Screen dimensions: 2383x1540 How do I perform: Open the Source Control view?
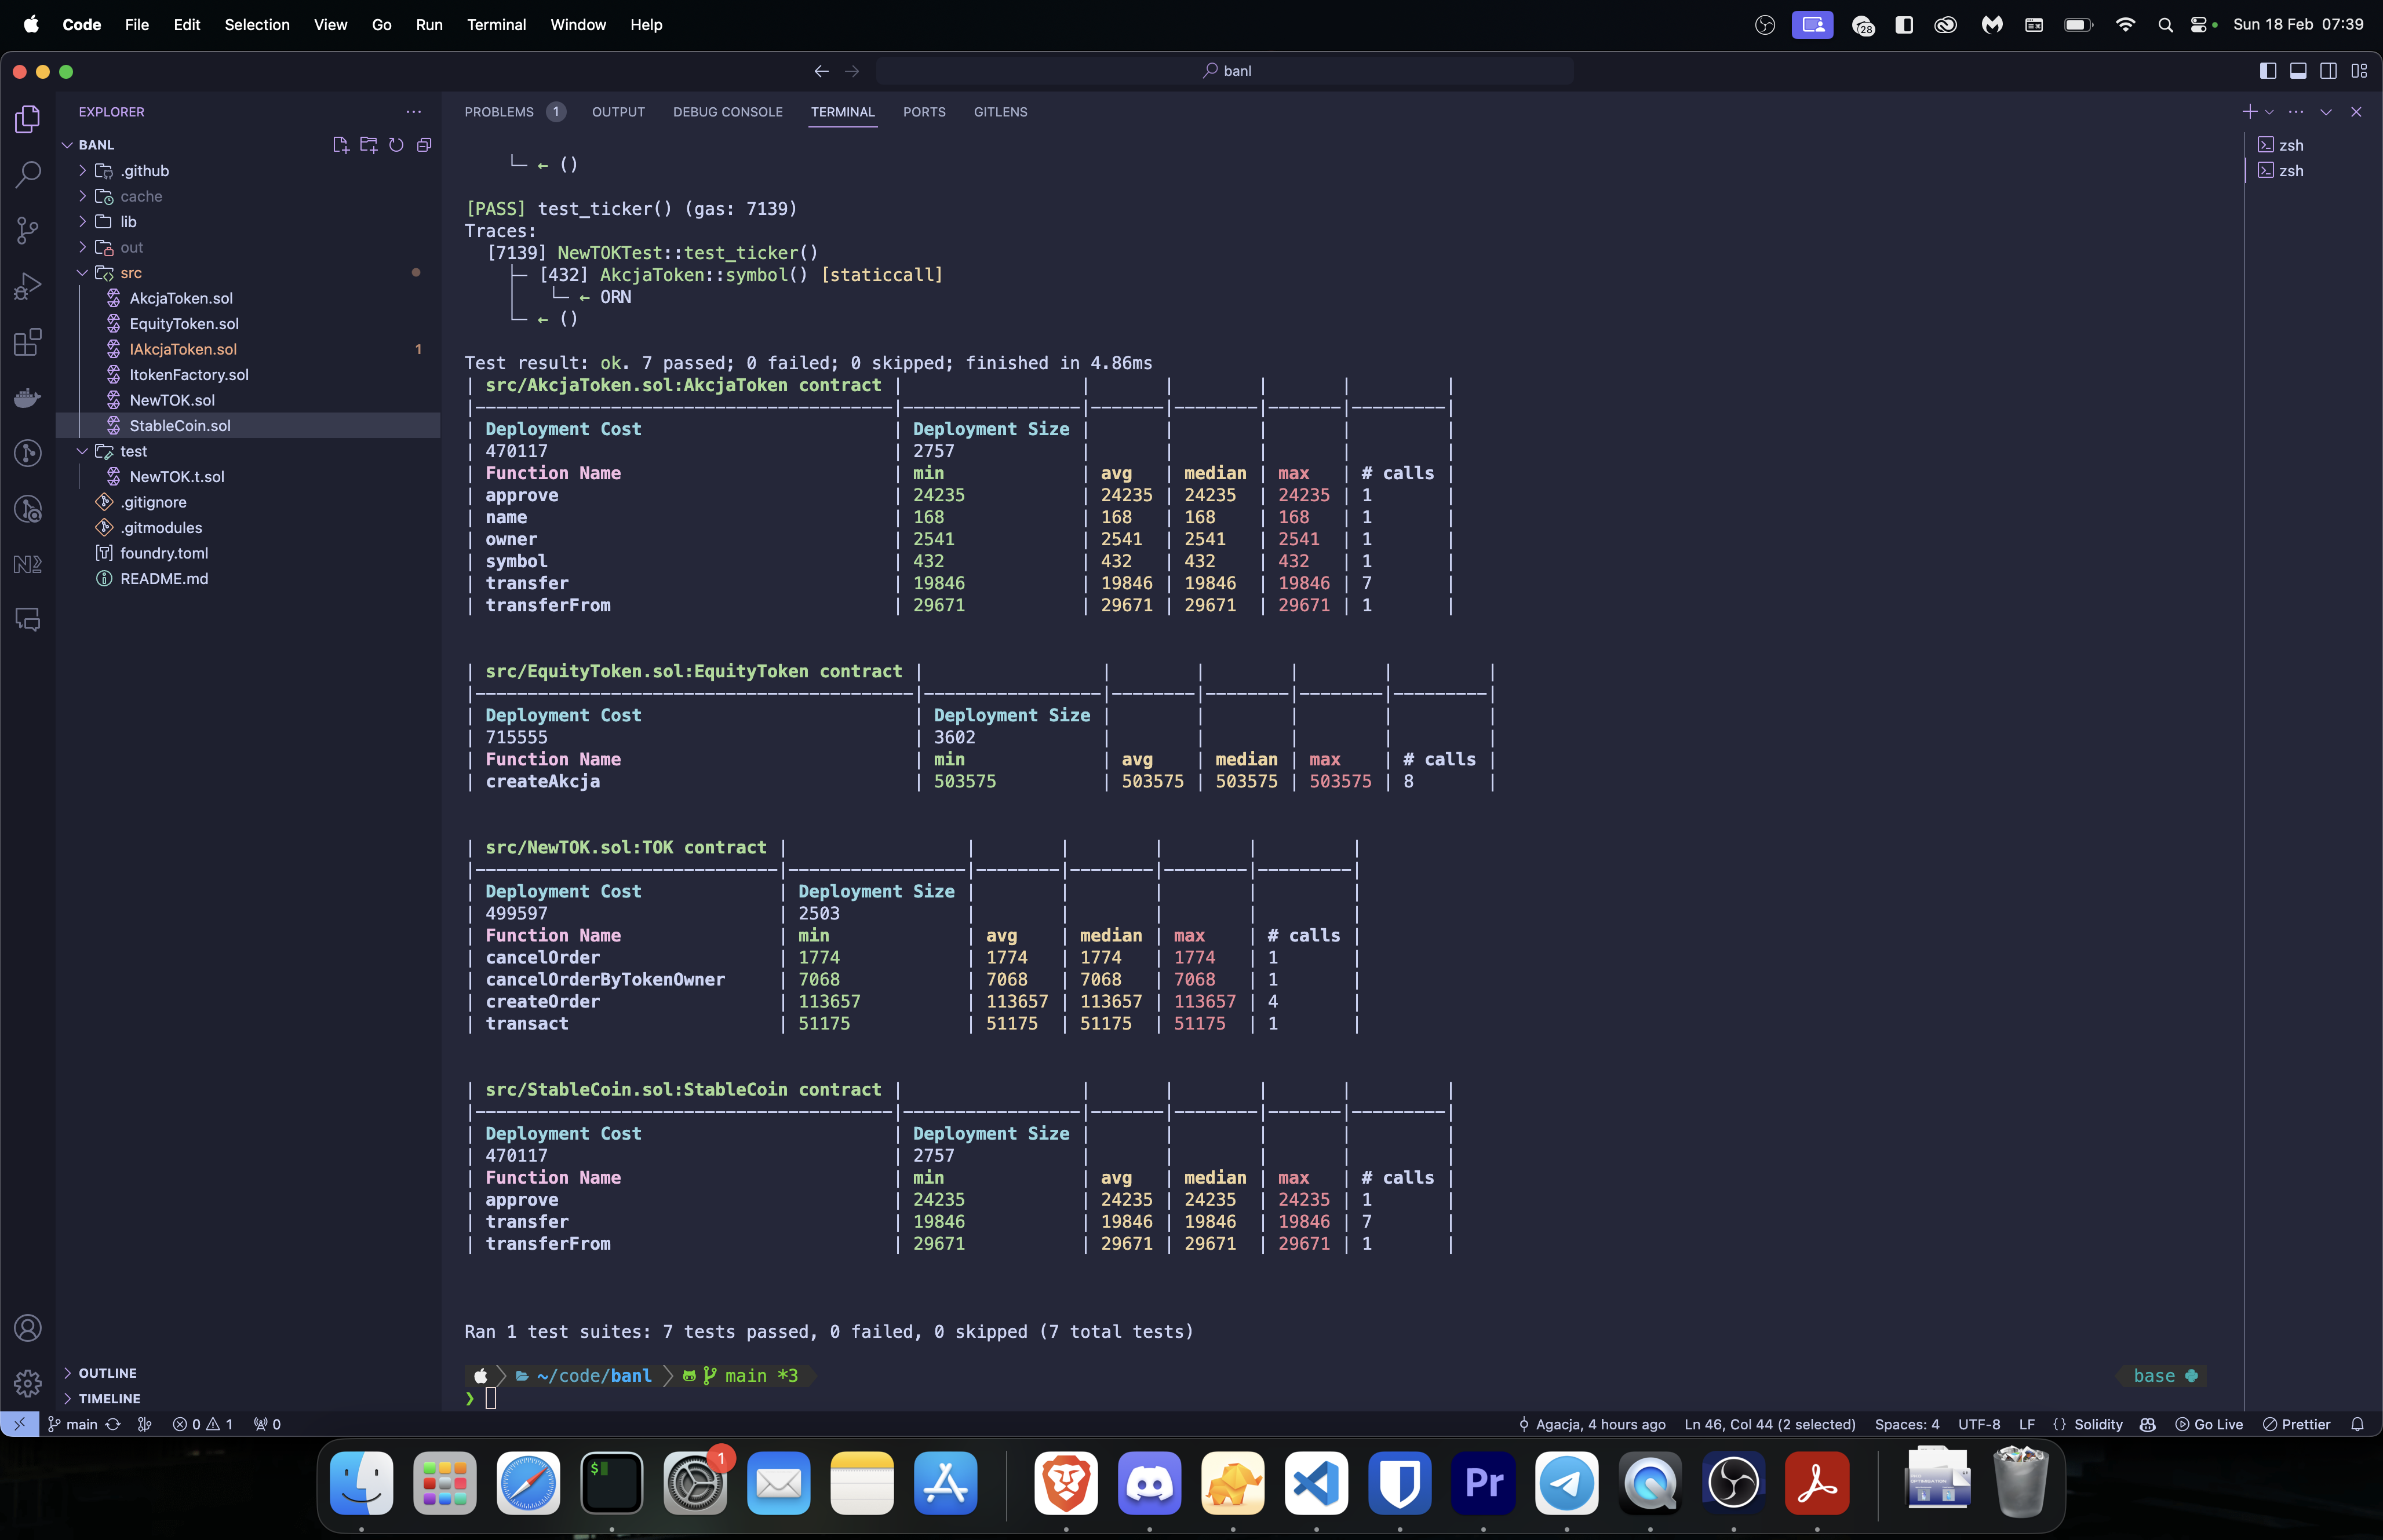tap(28, 231)
